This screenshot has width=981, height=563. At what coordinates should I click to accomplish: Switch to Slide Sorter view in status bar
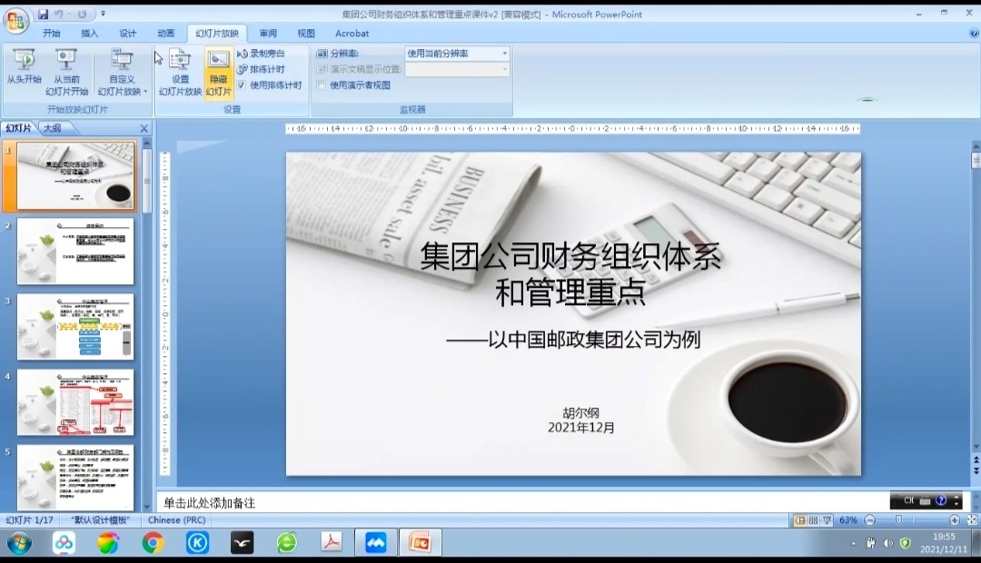(813, 520)
